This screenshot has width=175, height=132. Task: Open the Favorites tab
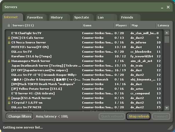36,17
